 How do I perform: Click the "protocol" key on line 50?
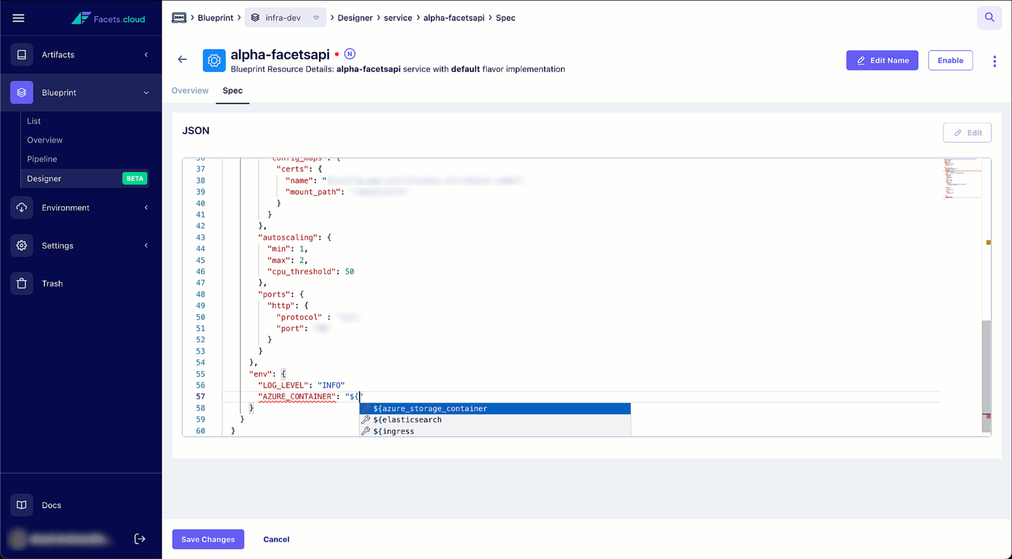pyautogui.click(x=299, y=317)
